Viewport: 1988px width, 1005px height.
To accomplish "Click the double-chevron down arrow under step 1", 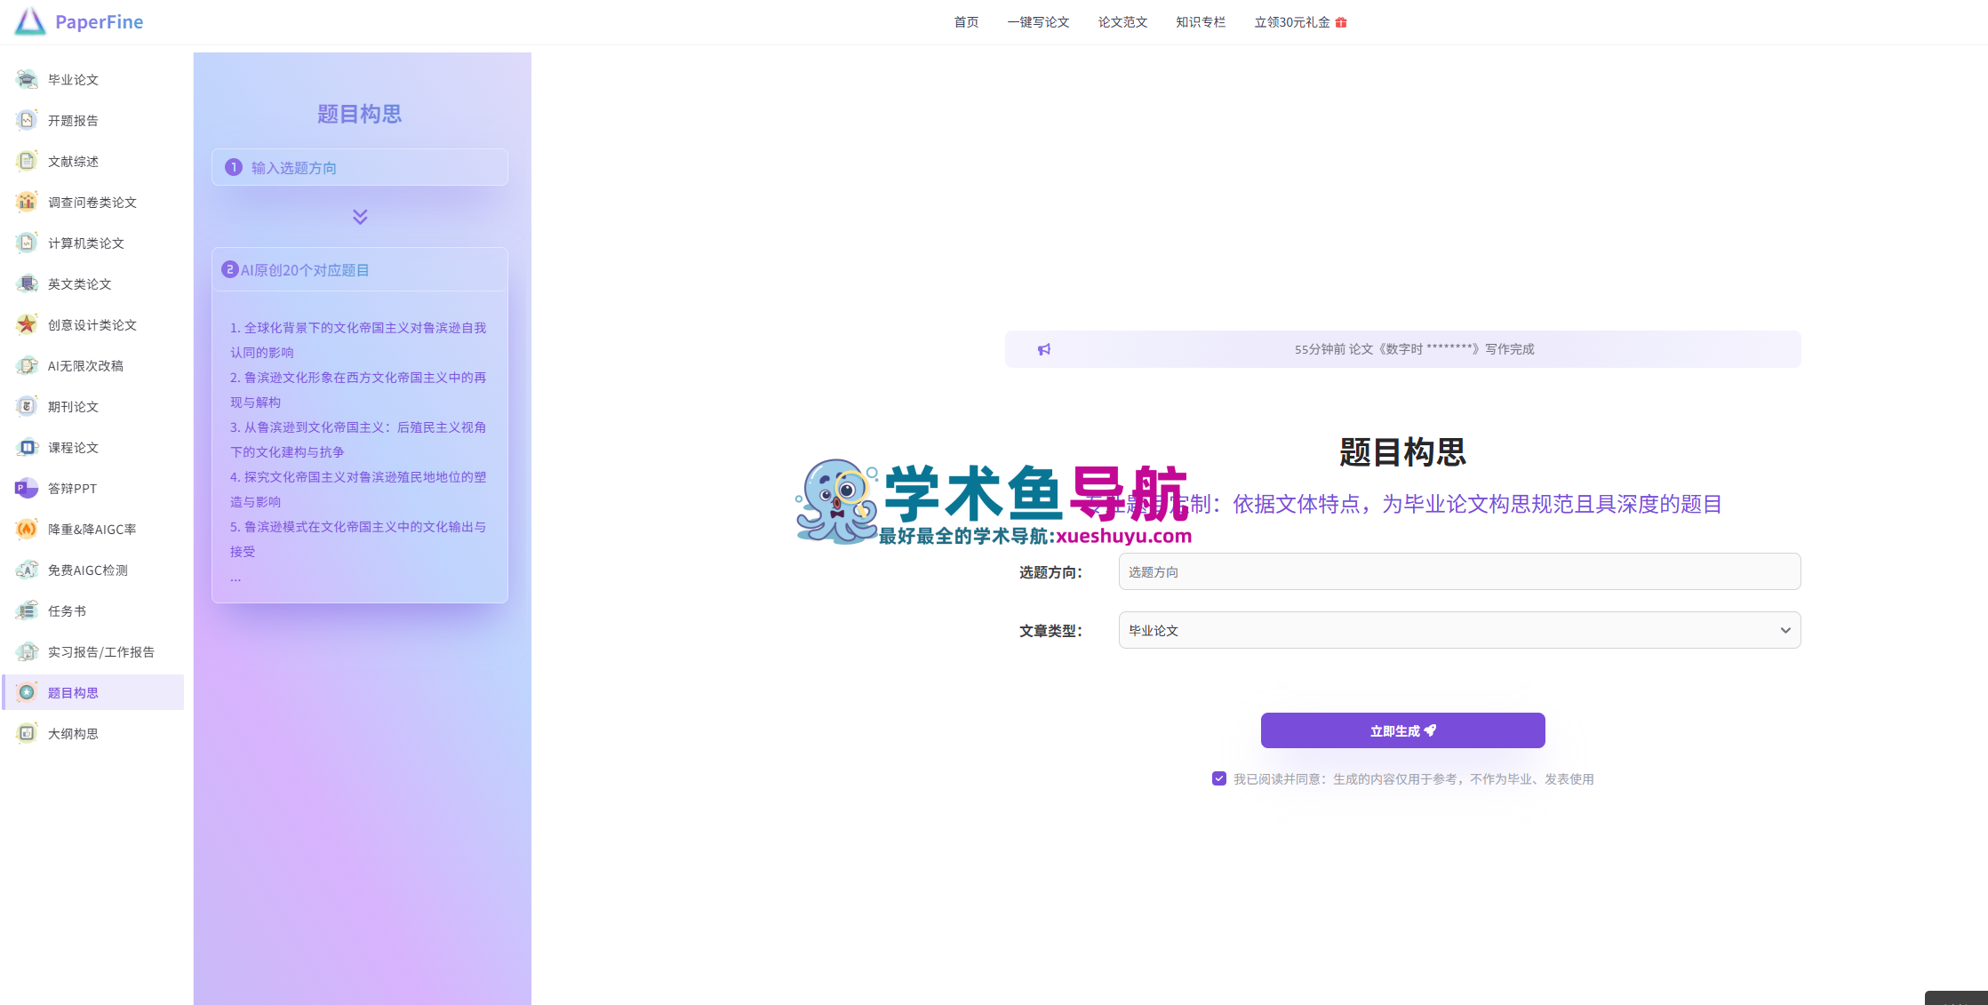I will click(x=360, y=217).
